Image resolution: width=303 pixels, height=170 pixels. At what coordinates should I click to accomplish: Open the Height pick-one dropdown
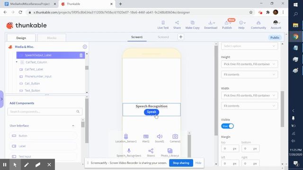[250, 64]
